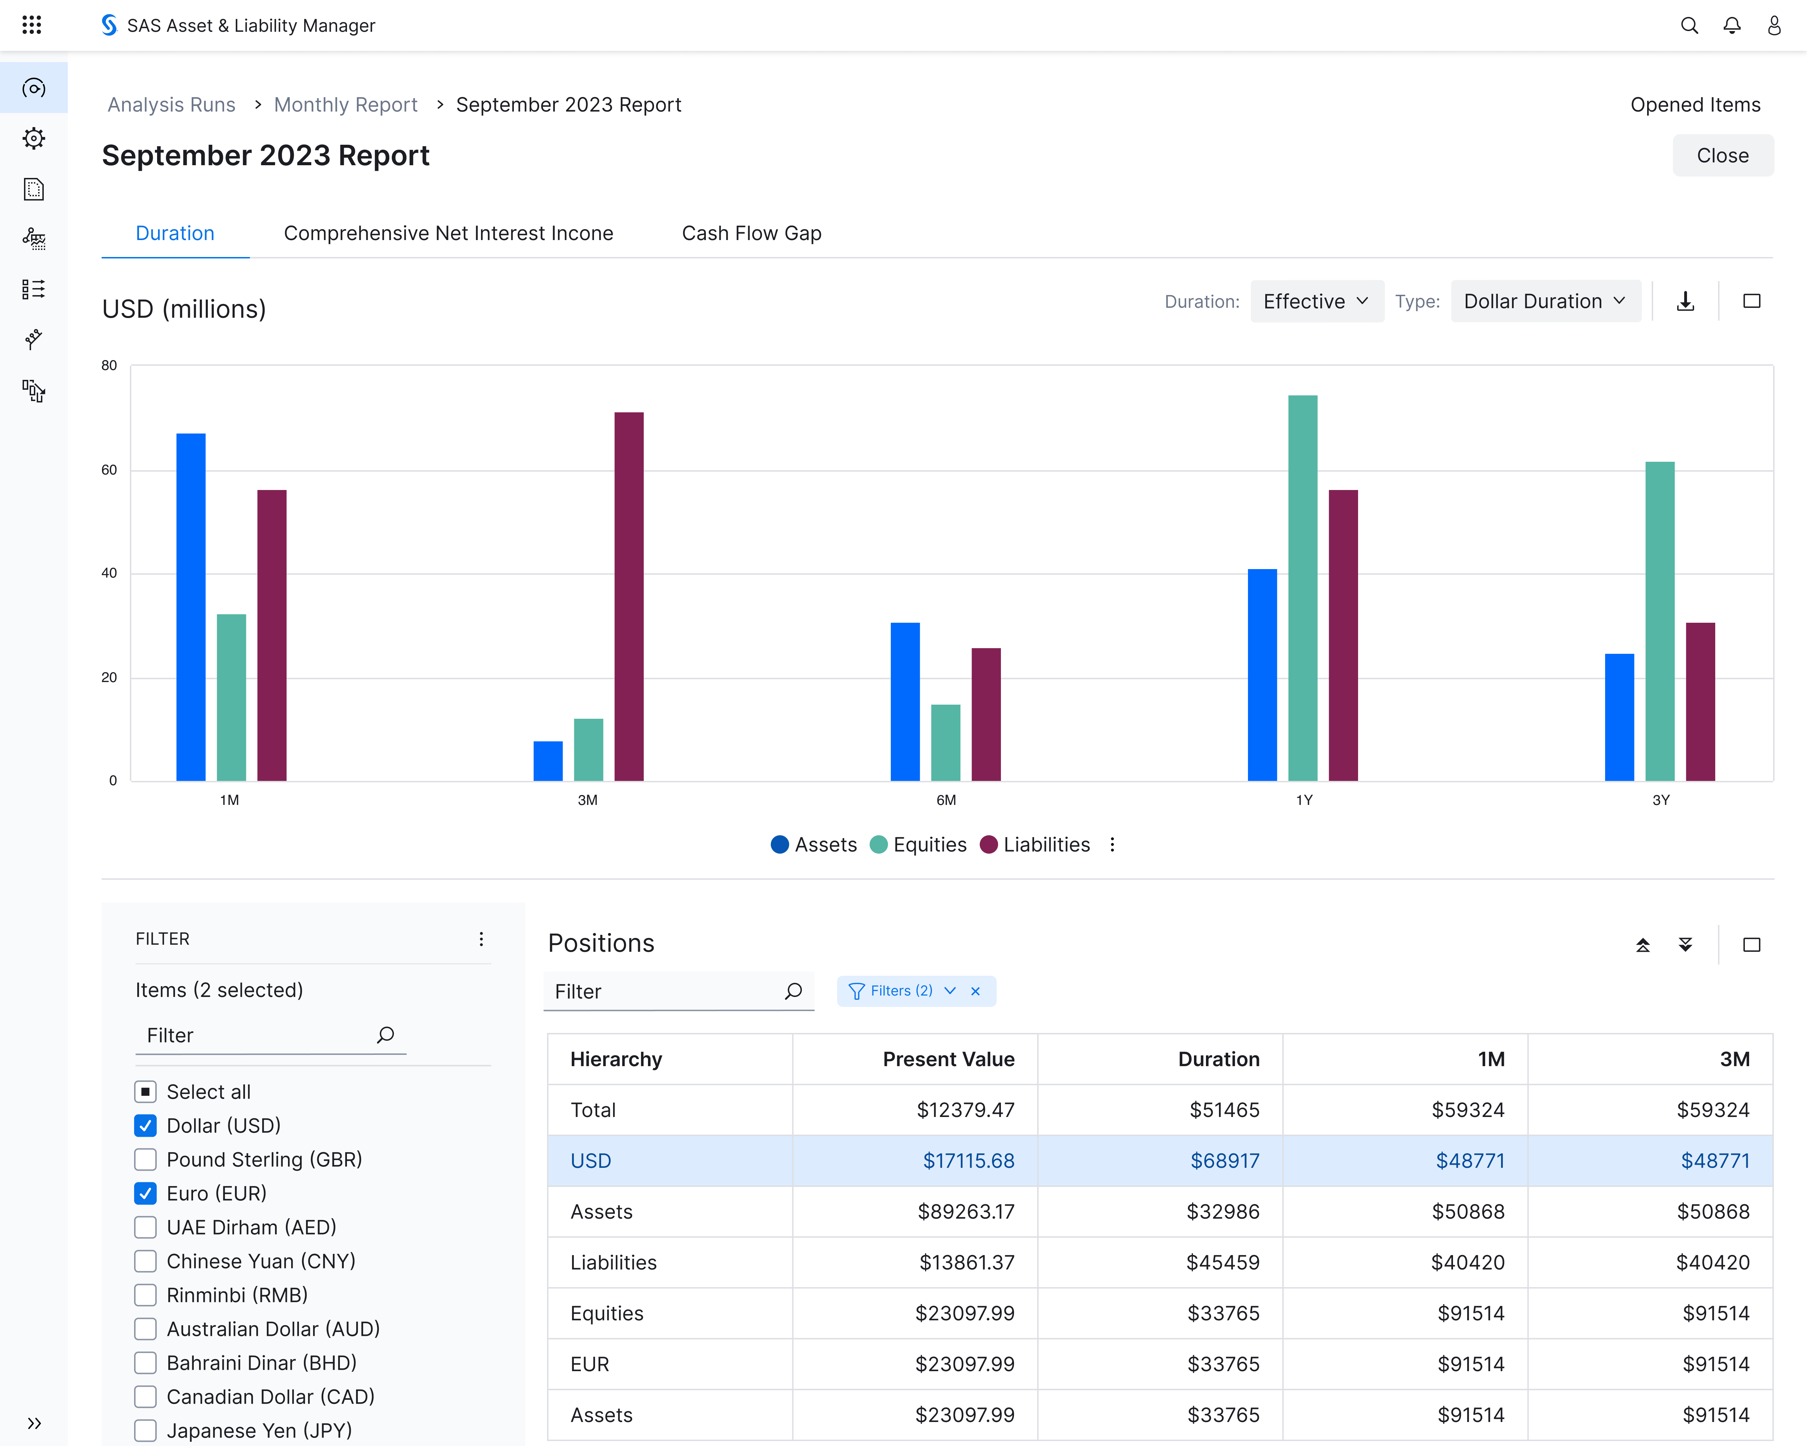Open the settings gear in left sidebar
The height and width of the screenshot is (1446, 1807).
[x=34, y=138]
